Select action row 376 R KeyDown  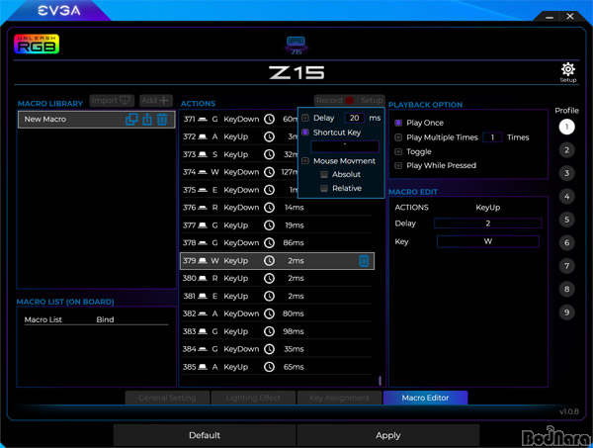click(x=277, y=208)
